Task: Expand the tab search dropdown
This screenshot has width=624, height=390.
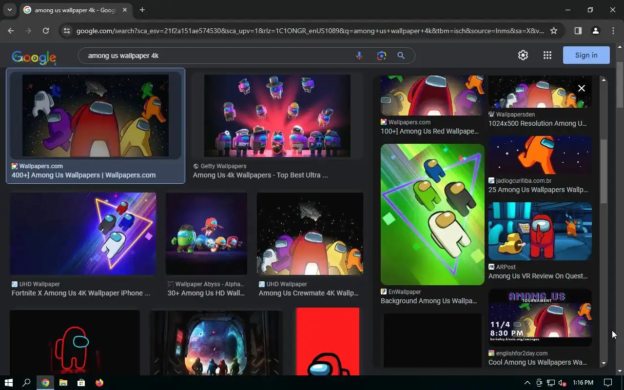Action: tap(9, 10)
